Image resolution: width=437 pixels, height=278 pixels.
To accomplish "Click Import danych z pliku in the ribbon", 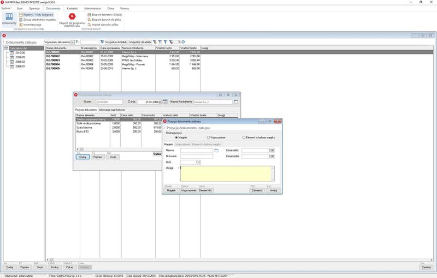I will pos(104,25).
